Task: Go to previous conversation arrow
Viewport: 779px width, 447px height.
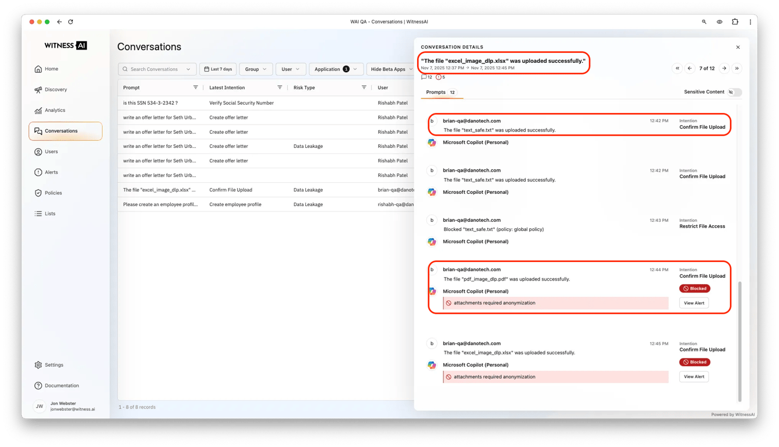Action: tap(690, 69)
